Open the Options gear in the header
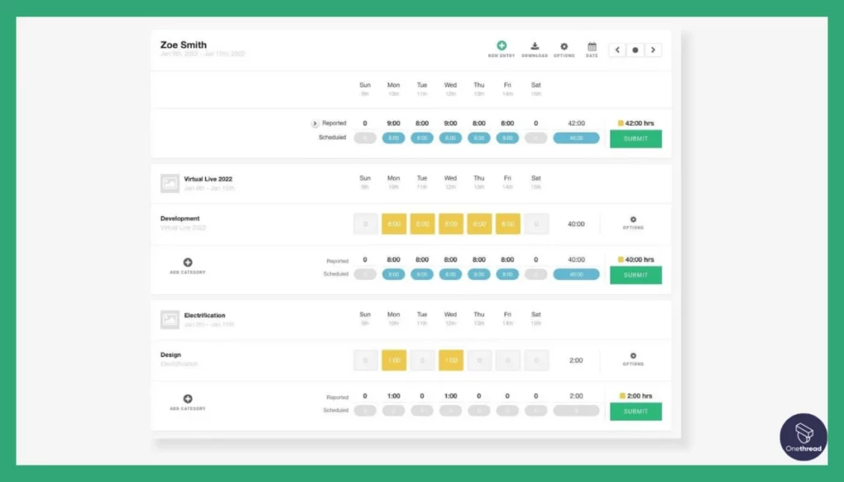The image size is (844, 482). (x=564, y=44)
